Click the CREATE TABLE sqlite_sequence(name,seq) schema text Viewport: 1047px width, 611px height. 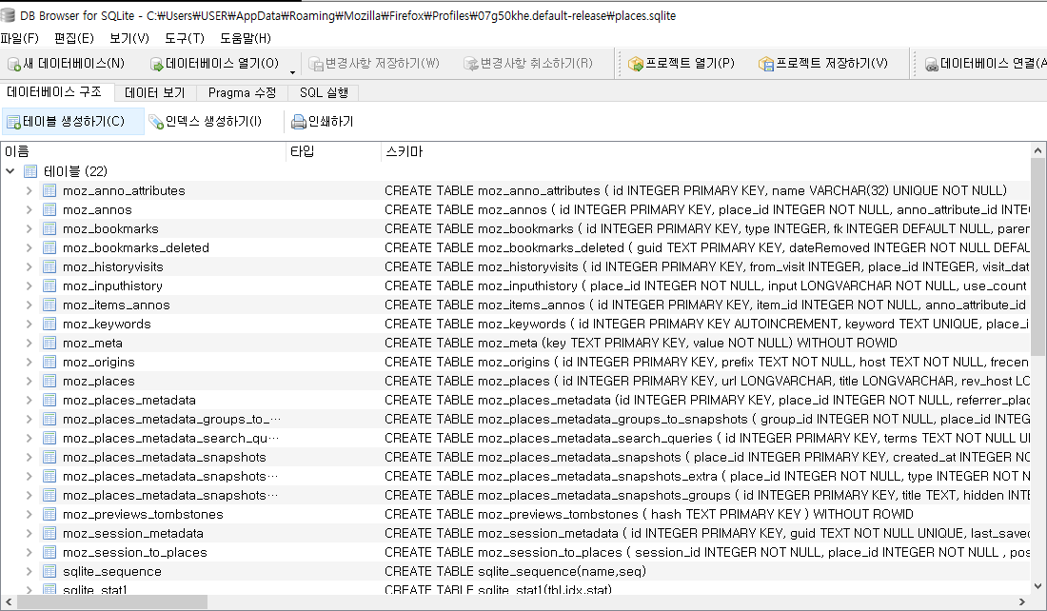point(516,572)
